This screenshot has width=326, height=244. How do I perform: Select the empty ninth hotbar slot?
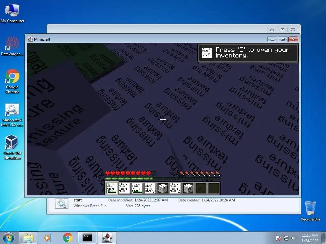tap(214, 188)
